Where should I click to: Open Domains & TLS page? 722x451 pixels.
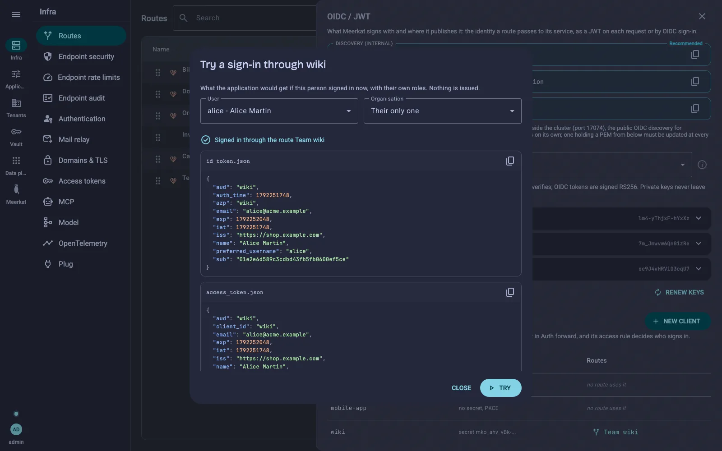click(81, 160)
